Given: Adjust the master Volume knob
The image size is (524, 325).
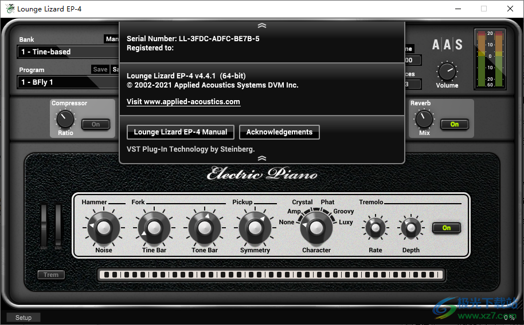Looking at the screenshot, I should (x=447, y=72).
